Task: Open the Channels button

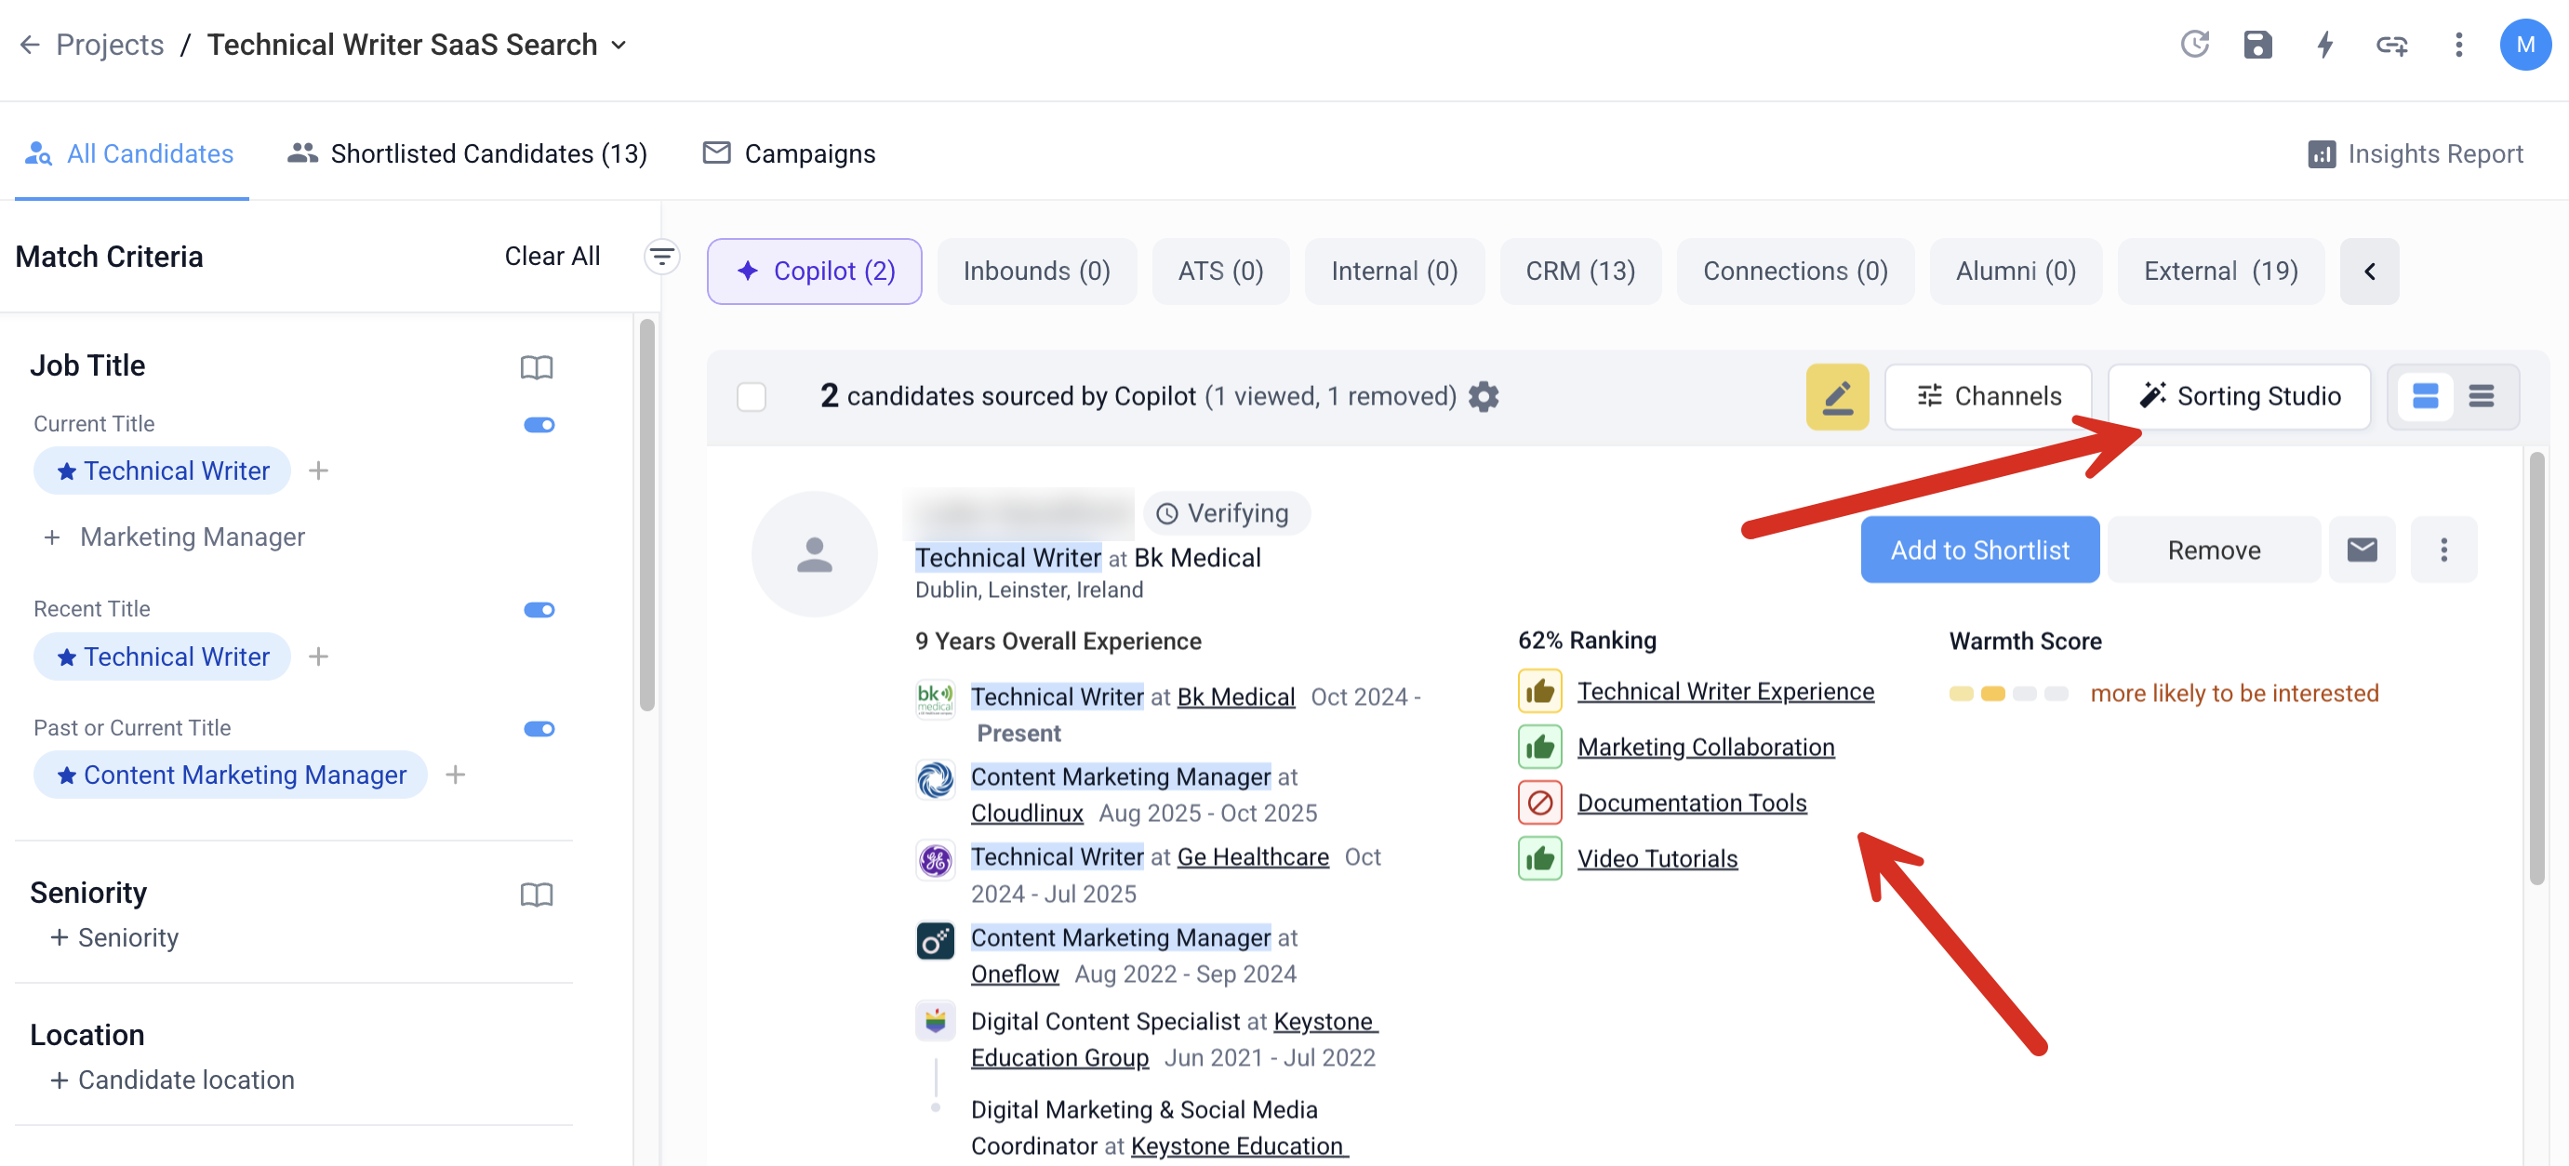Action: pos(1989,397)
